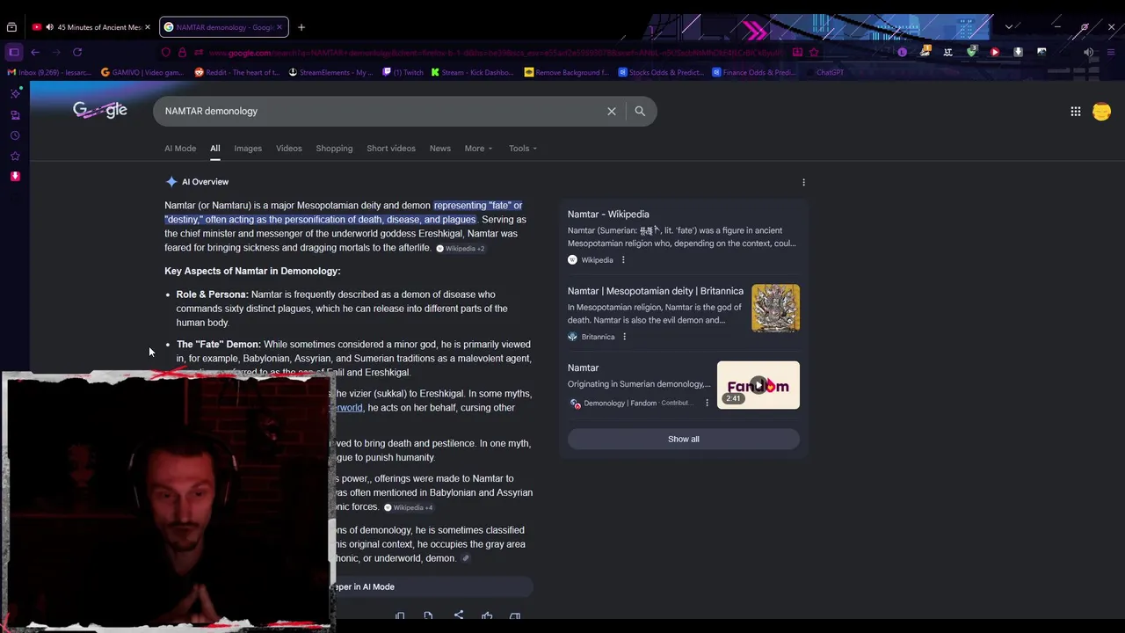Image resolution: width=1125 pixels, height=633 pixels.
Task: Open Reddit bookmark in bookmarks bar
Action: click(237, 73)
